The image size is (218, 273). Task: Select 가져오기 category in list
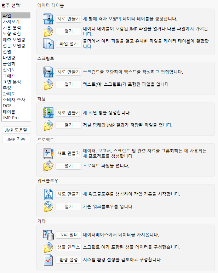pyautogui.click(x=16, y=22)
